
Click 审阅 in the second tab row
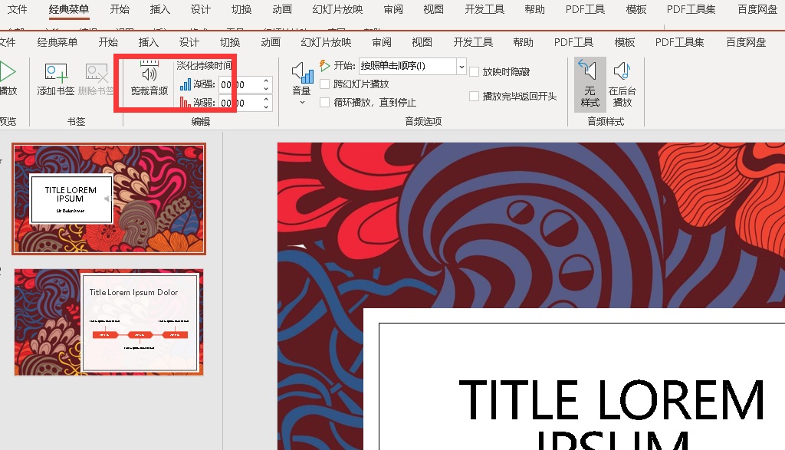[x=382, y=43]
